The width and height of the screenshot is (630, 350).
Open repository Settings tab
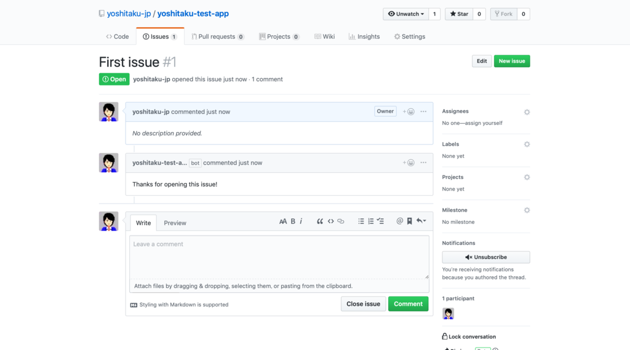point(409,36)
